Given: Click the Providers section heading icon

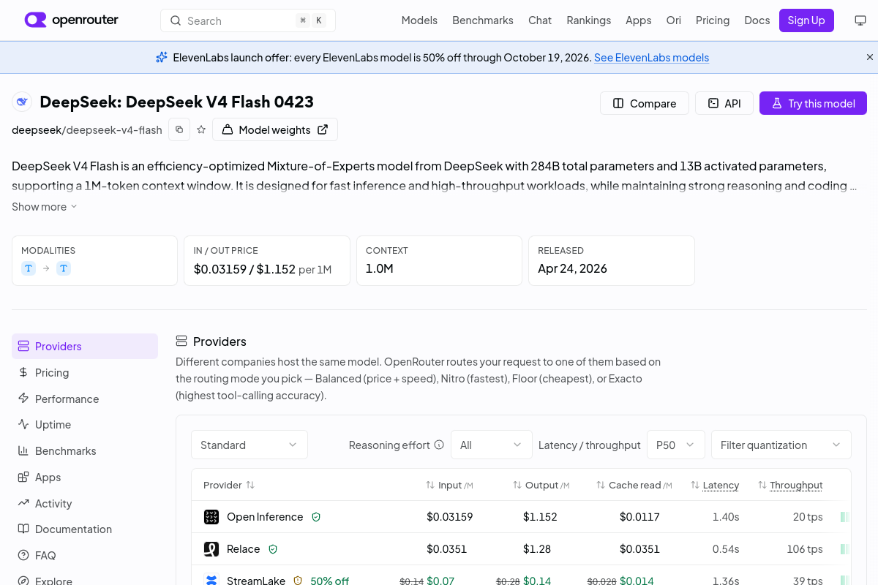Looking at the screenshot, I should pyautogui.click(x=181, y=341).
